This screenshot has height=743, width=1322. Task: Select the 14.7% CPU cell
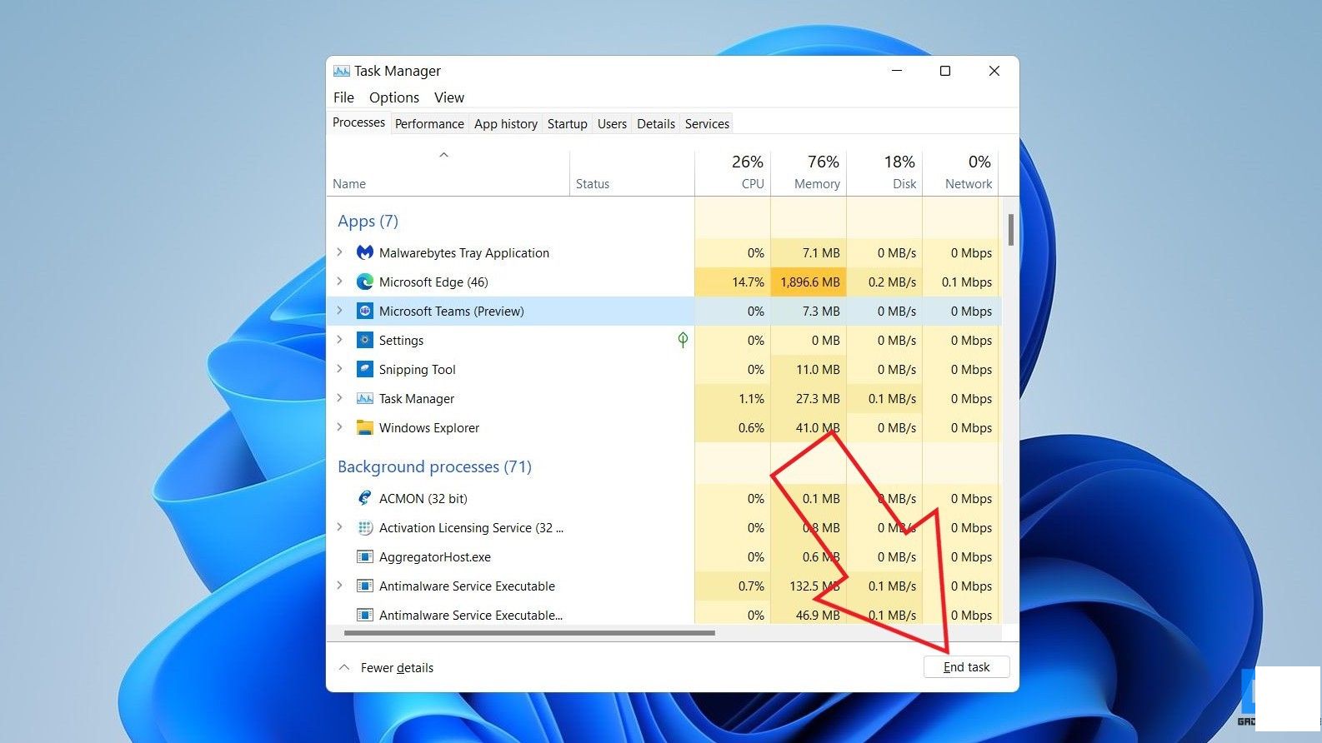733,282
